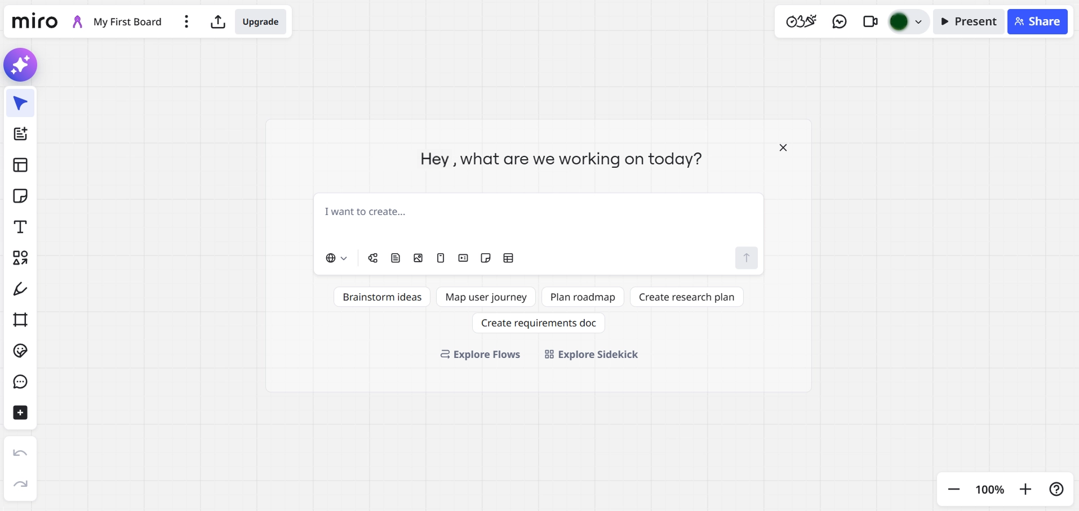The width and height of the screenshot is (1079, 511).
Task: Select the Frame tool
Action: click(x=20, y=320)
